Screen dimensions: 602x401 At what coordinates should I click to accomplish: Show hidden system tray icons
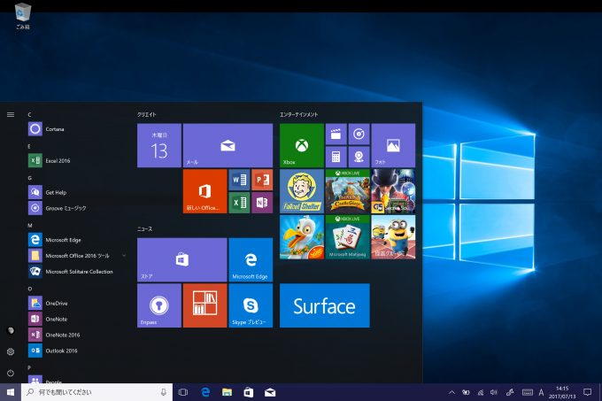click(x=451, y=392)
